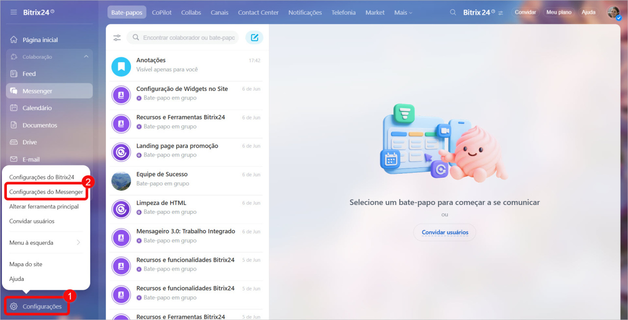Select Messenger in the left sidebar
628x320 pixels.
point(49,91)
